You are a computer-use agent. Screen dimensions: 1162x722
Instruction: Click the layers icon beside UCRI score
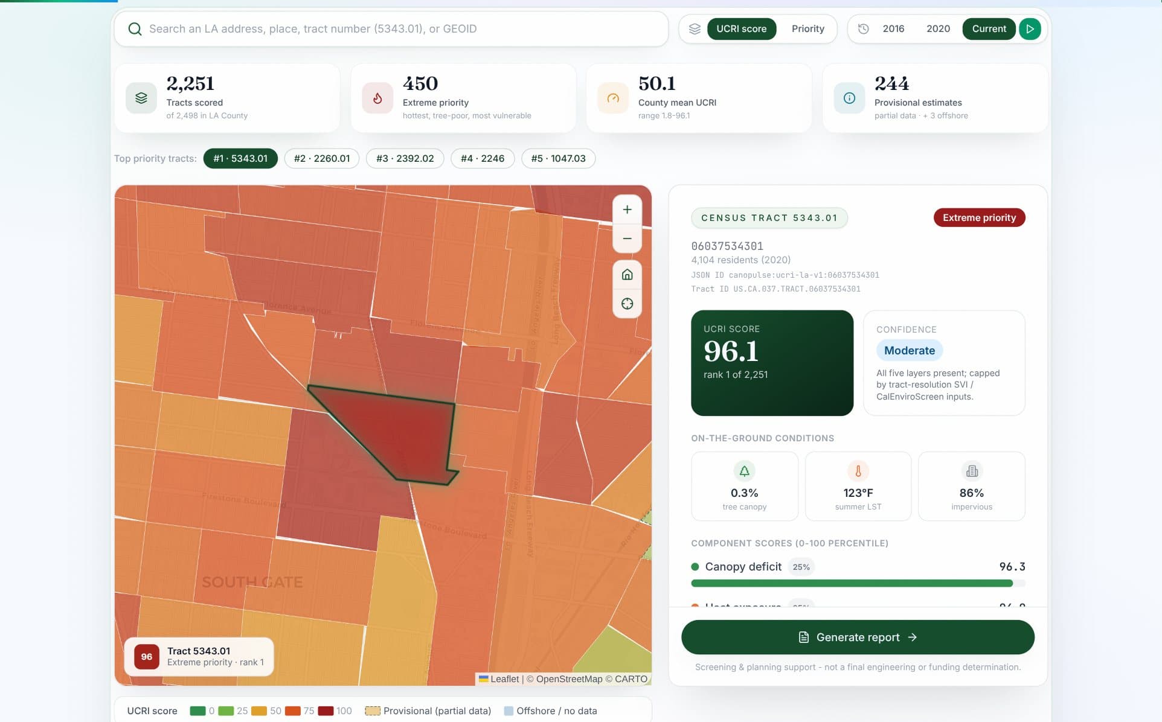click(695, 29)
